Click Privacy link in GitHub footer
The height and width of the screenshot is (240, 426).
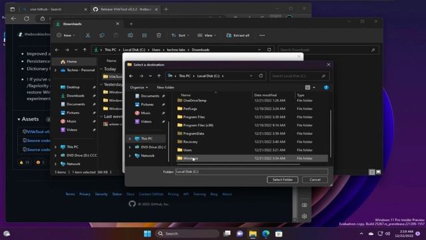coord(85,194)
